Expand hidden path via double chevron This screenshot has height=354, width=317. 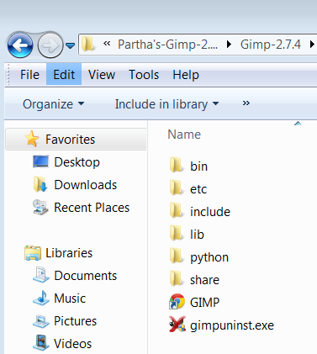tap(107, 44)
